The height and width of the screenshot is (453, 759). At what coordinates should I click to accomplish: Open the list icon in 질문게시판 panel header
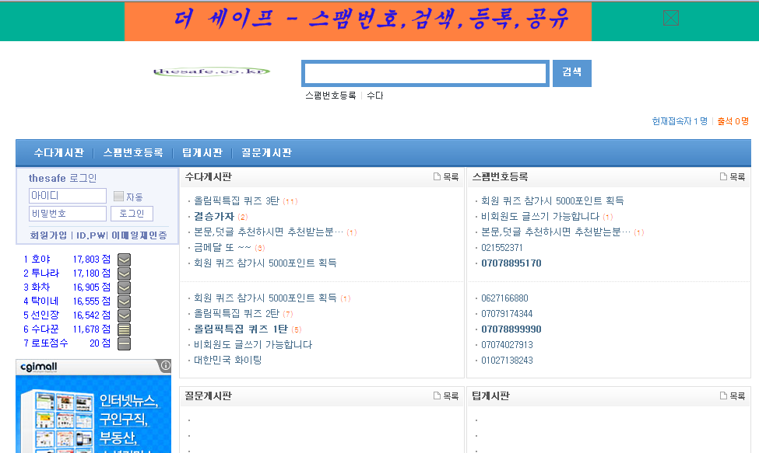[x=437, y=396]
